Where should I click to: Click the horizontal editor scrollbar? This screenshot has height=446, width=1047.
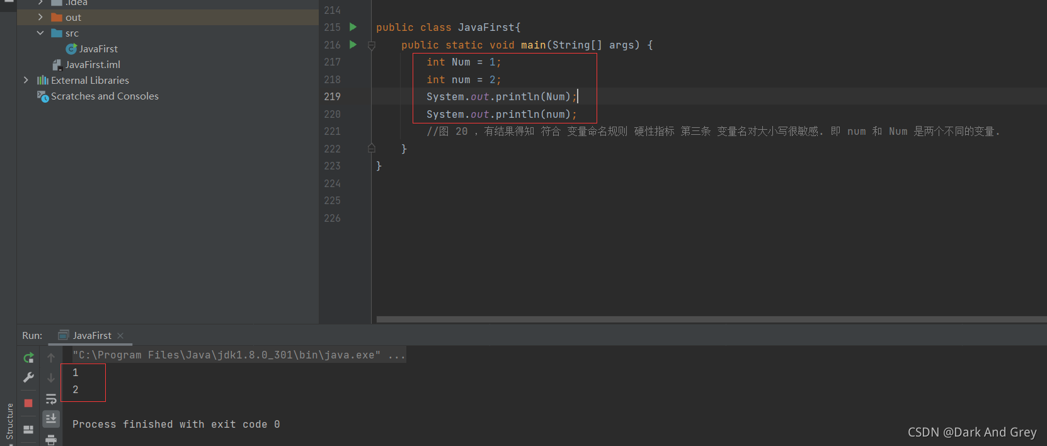(711, 319)
